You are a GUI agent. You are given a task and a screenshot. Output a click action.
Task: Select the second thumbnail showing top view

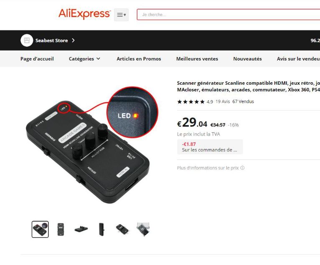pos(61,230)
